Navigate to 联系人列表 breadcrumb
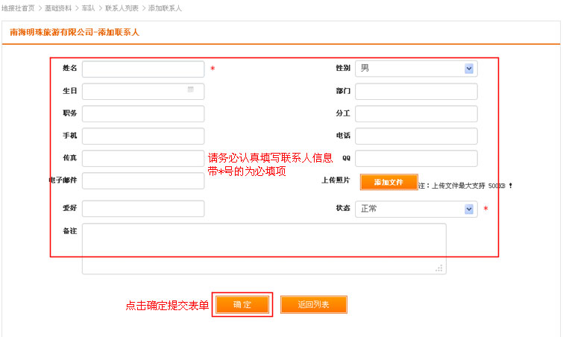This screenshot has width=563, height=337. tap(122, 8)
